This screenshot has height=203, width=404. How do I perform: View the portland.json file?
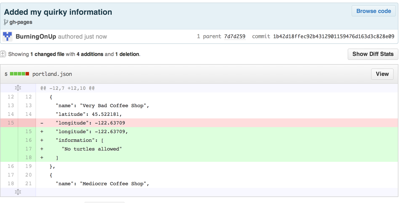pyautogui.click(x=382, y=74)
